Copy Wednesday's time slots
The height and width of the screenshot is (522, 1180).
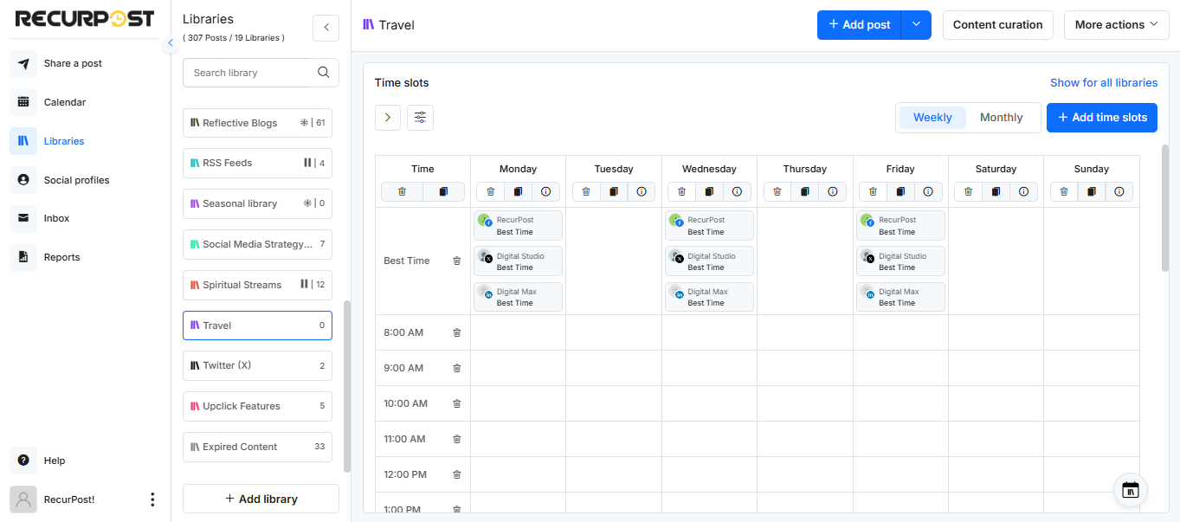point(709,191)
